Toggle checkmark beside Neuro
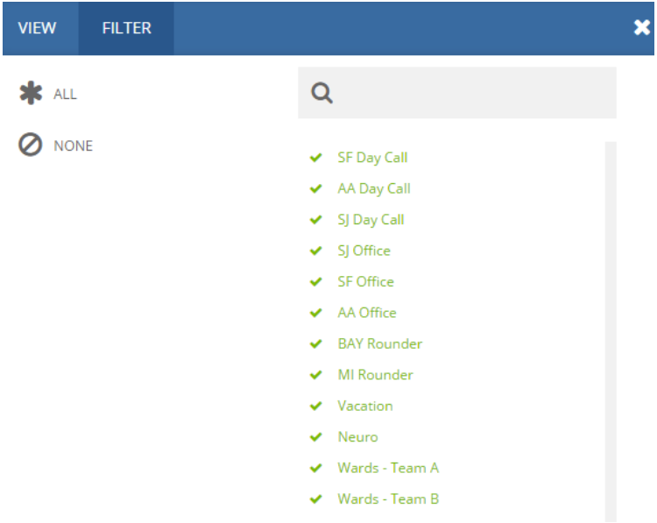 316,437
